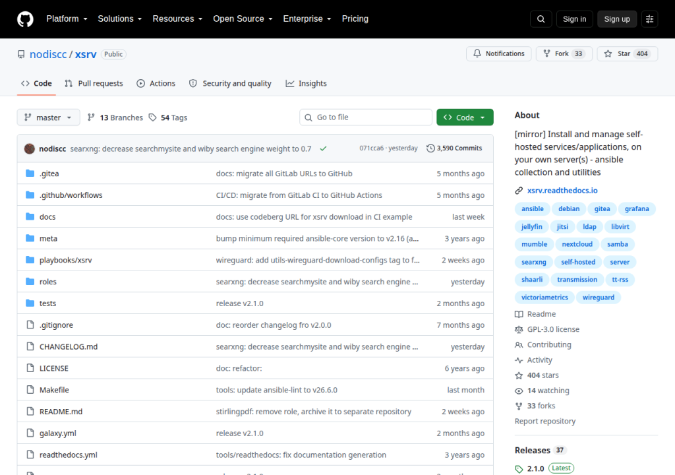Open the search magnifier in header
Image resolution: width=675 pixels, height=475 pixels.
coord(541,19)
